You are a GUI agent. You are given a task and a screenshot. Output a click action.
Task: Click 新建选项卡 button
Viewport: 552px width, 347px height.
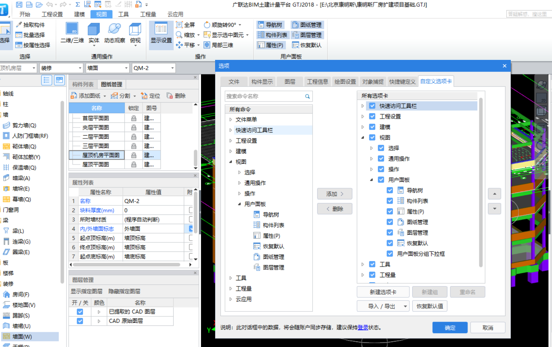click(x=383, y=292)
